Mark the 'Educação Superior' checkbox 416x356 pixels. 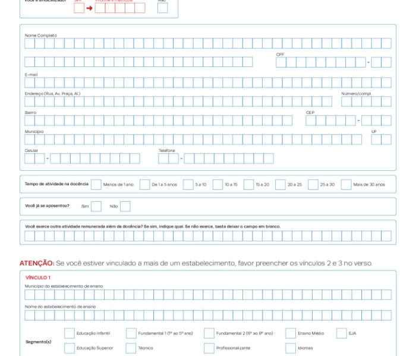click(70, 348)
